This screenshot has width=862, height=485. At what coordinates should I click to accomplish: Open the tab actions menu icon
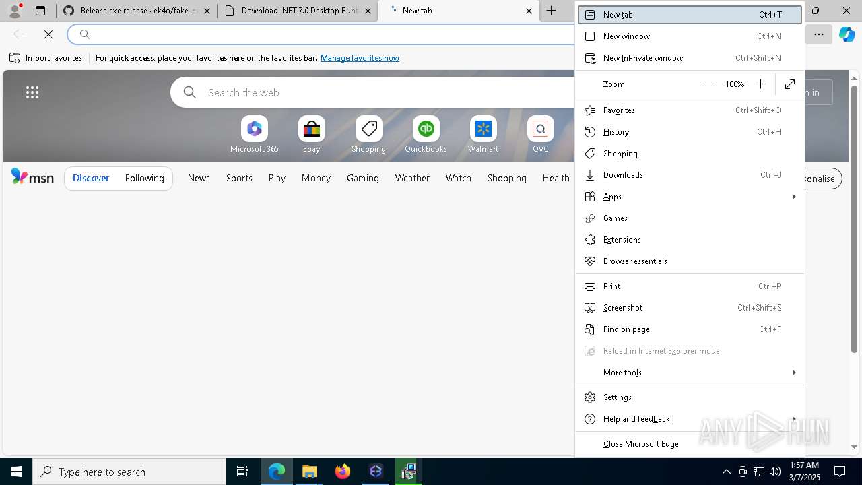(x=40, y=11)
